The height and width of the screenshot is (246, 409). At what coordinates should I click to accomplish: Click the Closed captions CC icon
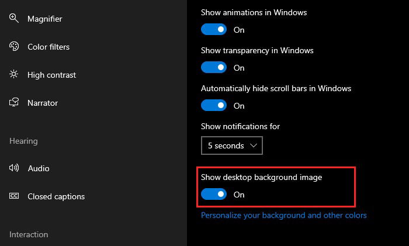14,196
